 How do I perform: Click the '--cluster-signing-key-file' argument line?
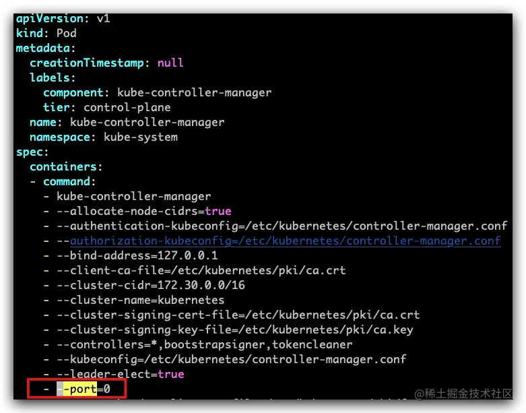[x=235, y=330]
